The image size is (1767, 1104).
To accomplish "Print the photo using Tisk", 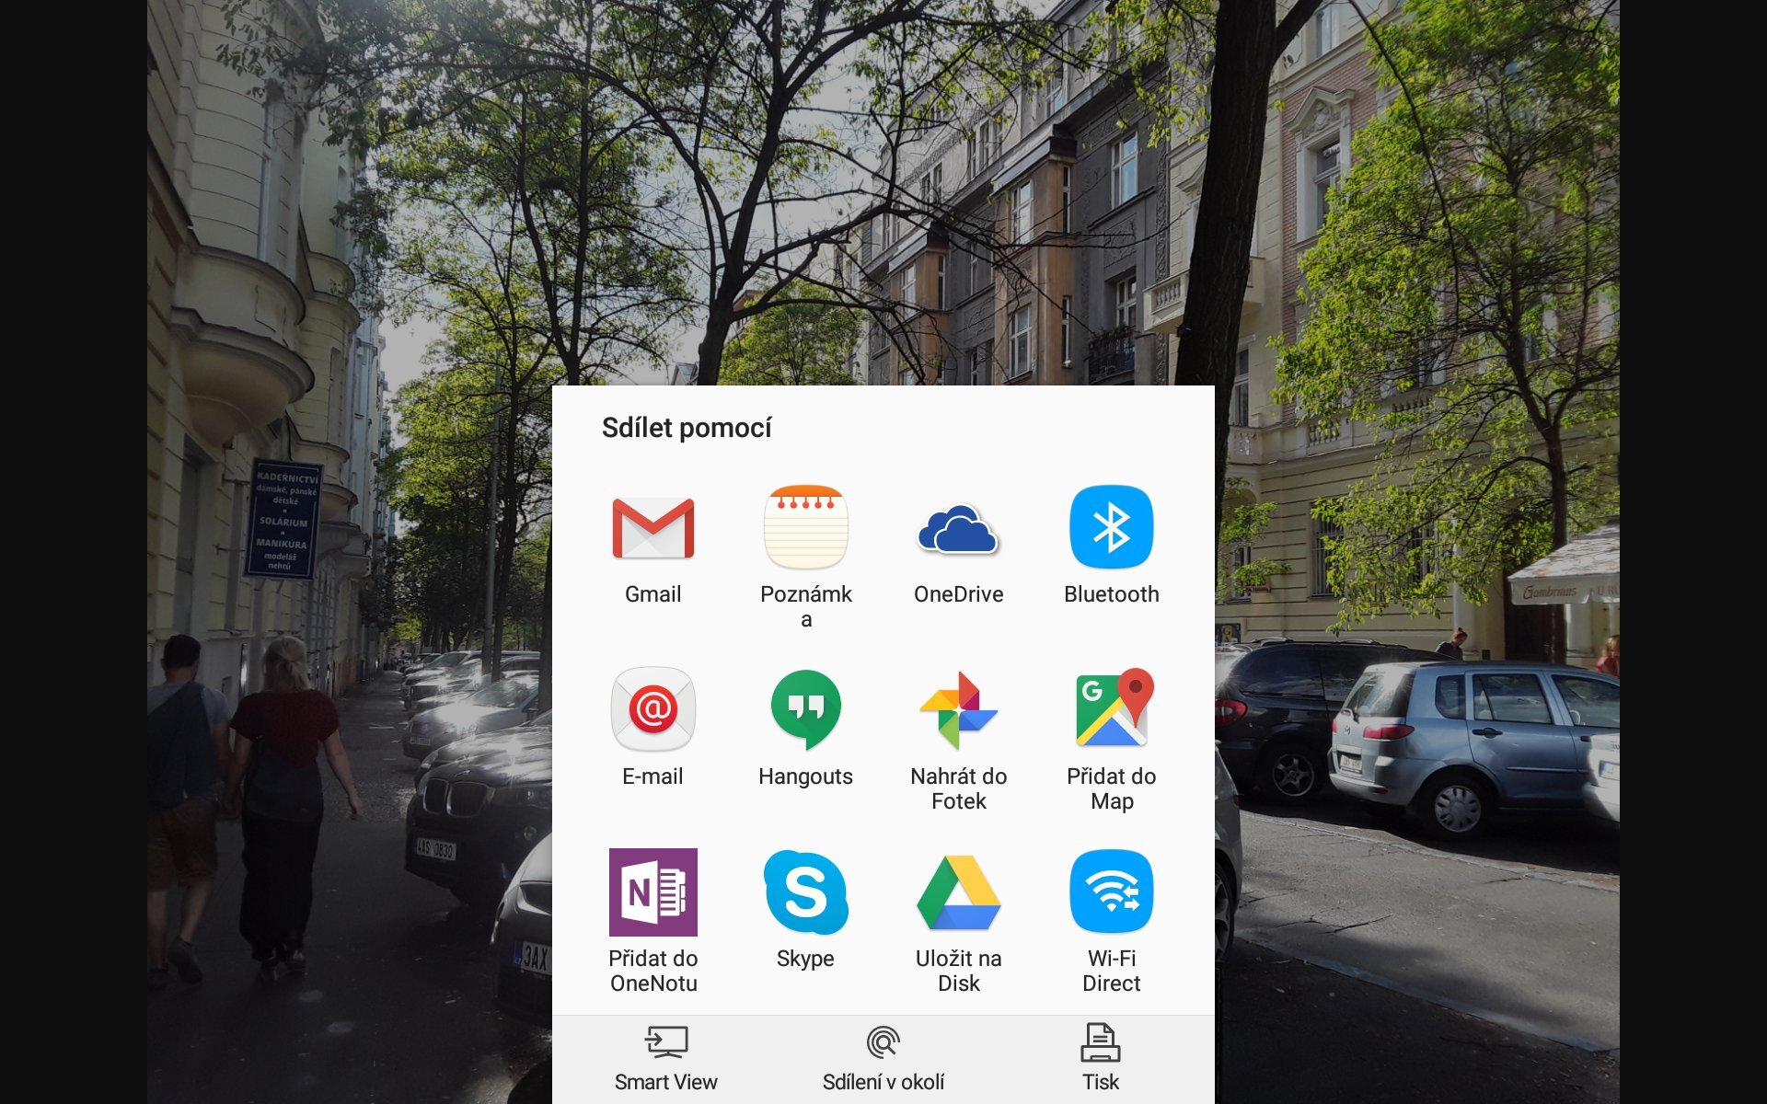I will click(1099, 1053).
